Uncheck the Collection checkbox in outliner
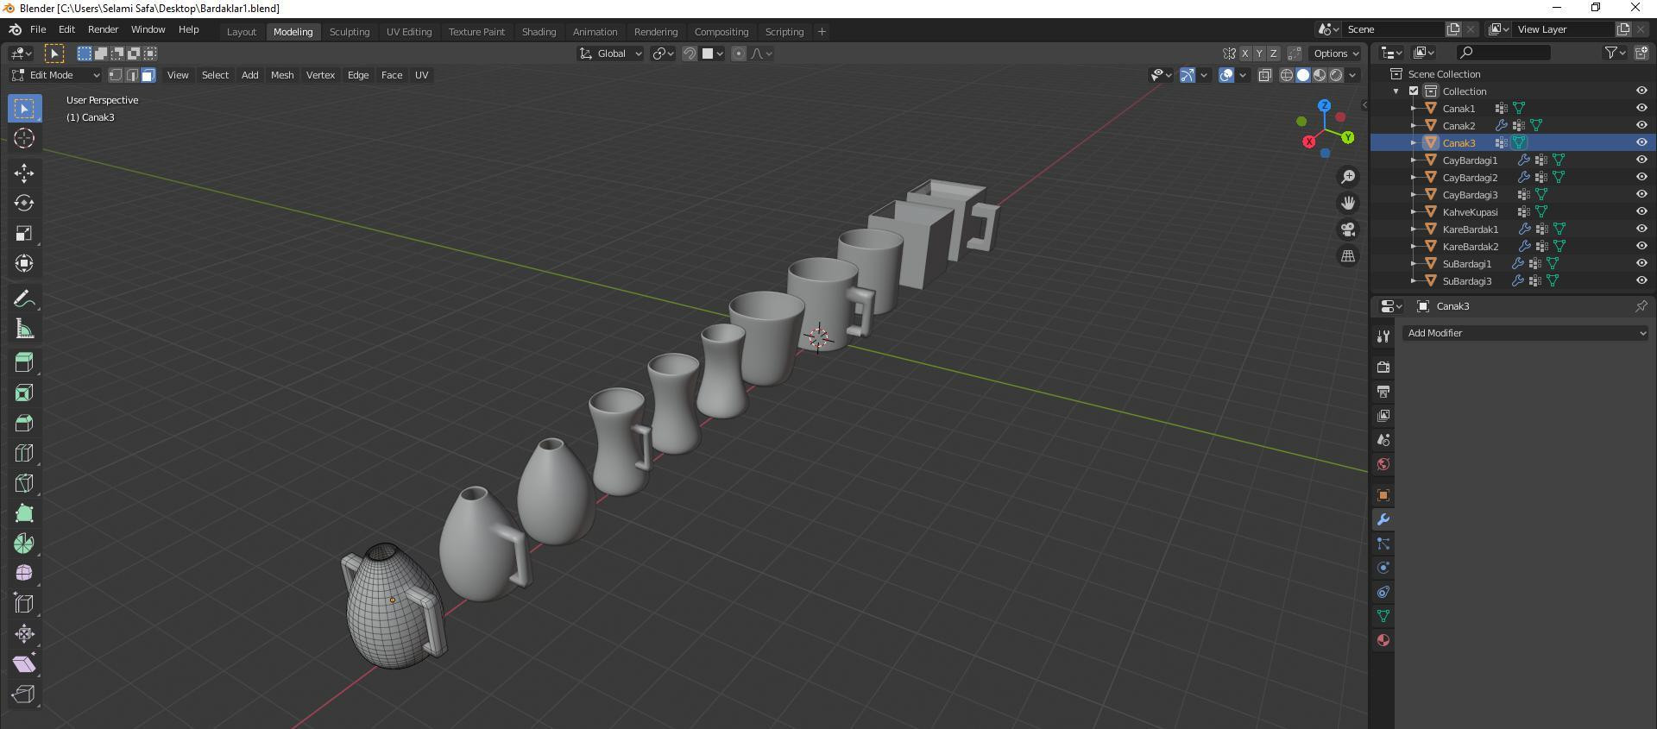 [x=1414, y=91]
